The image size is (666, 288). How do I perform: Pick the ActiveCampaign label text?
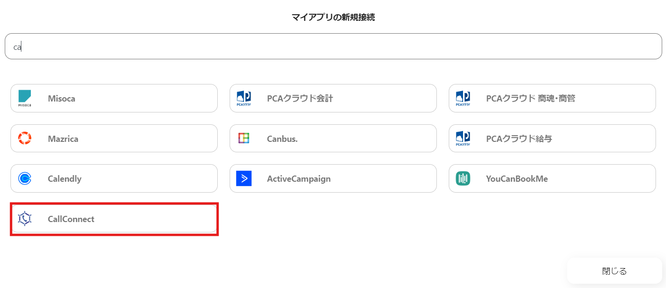(x=299, y=179)
